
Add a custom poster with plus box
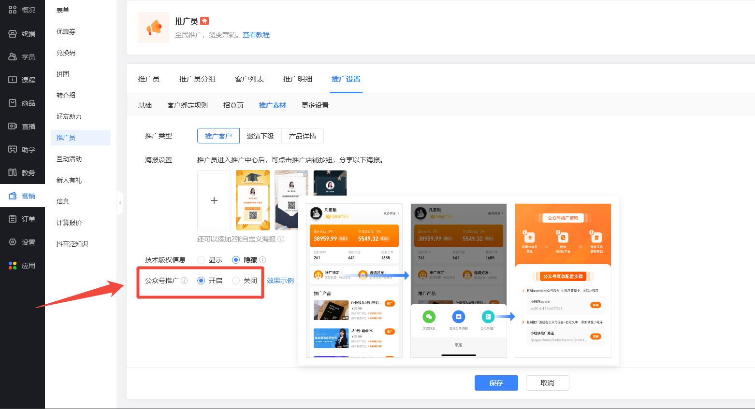point(214,200)
